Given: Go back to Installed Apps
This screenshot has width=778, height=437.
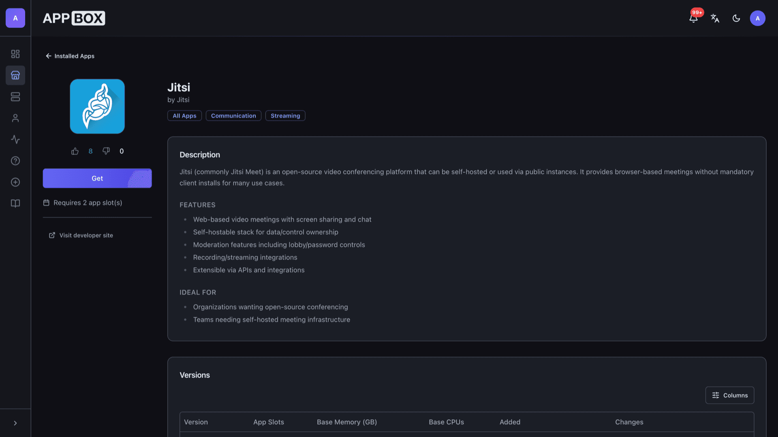Looking at the screenshot, I should point(70,56).
